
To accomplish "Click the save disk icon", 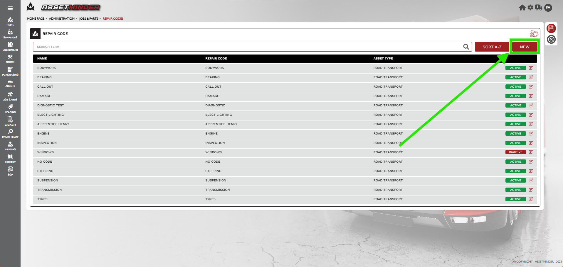I will coord(551,28).
